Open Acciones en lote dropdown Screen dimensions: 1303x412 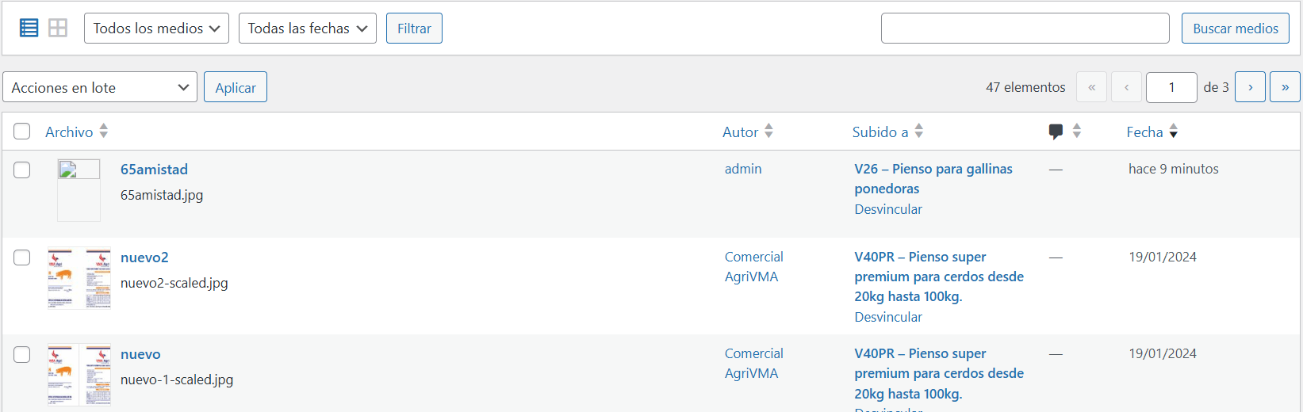(x=100, y=87)
